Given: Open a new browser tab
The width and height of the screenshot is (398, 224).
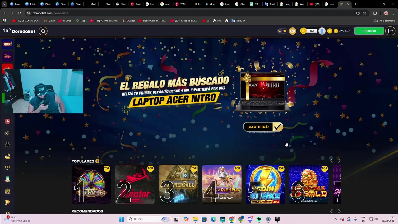Looking at the screenshot, I should point(356,4).
